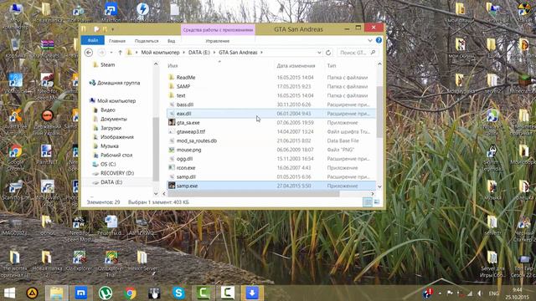Open the Вид ribbon tab
536x301 pixels.
point(171,41)
